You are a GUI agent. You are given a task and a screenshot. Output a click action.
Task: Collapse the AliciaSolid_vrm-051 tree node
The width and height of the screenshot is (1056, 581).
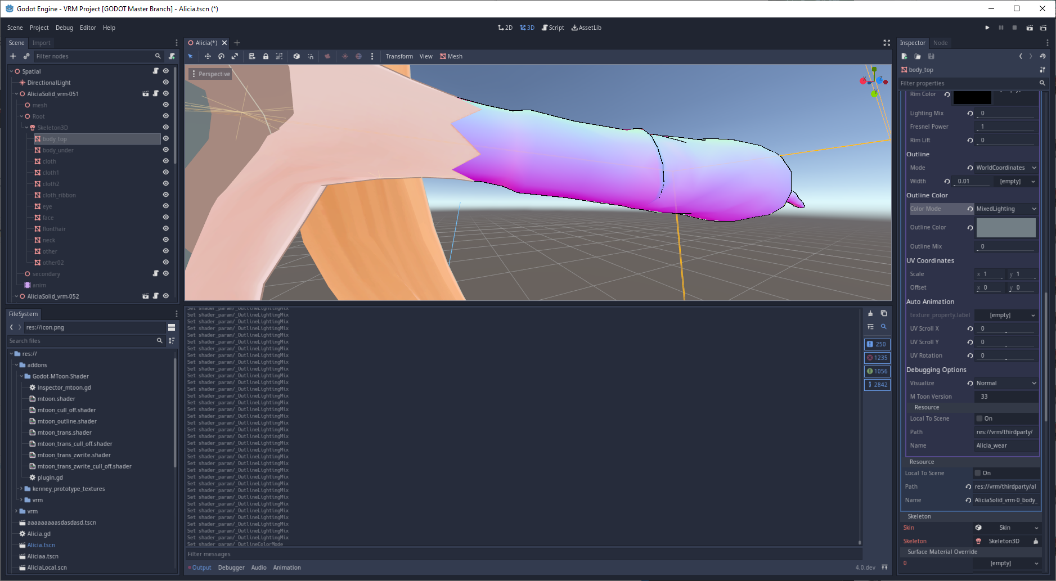pyautogui.click(x=16, y=94)
